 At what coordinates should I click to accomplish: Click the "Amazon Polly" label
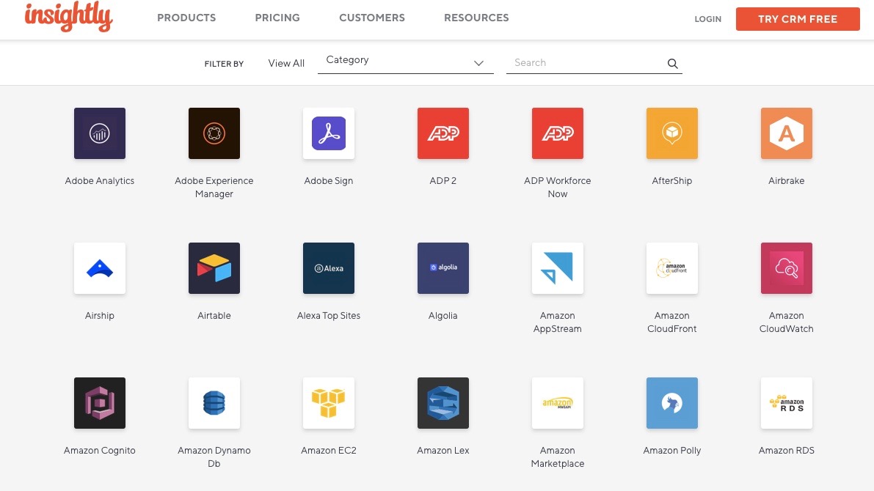[x=672, y=451]
